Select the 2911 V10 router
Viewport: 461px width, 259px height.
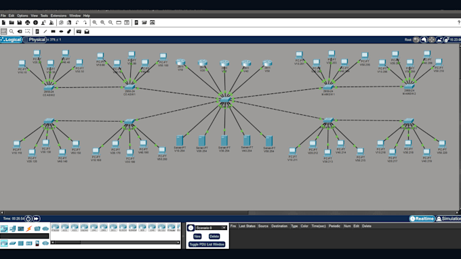[x=180, y=62]
